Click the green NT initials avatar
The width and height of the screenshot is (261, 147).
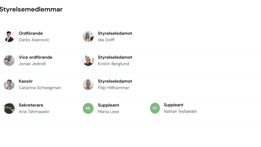[155, 108]
